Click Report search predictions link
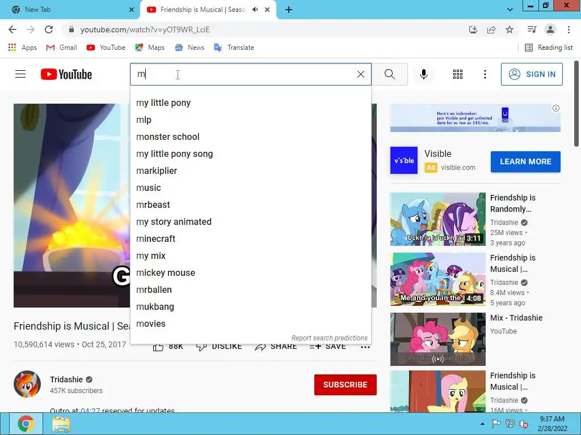The width and height of the screenshot is (581, 435). (330, 338)
